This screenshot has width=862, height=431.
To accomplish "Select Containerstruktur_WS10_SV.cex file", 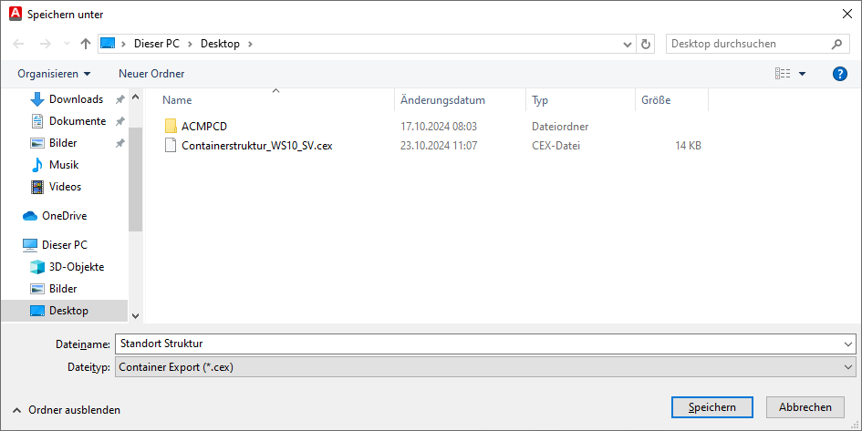I will click(x=256, y=146).
